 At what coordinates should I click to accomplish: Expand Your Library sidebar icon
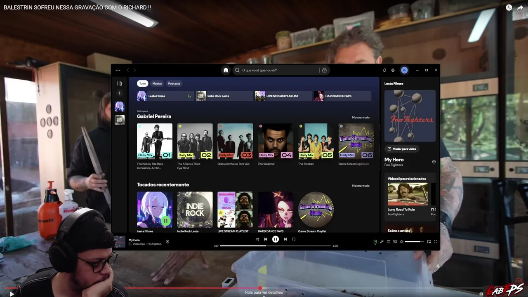[x=120, y=83]
